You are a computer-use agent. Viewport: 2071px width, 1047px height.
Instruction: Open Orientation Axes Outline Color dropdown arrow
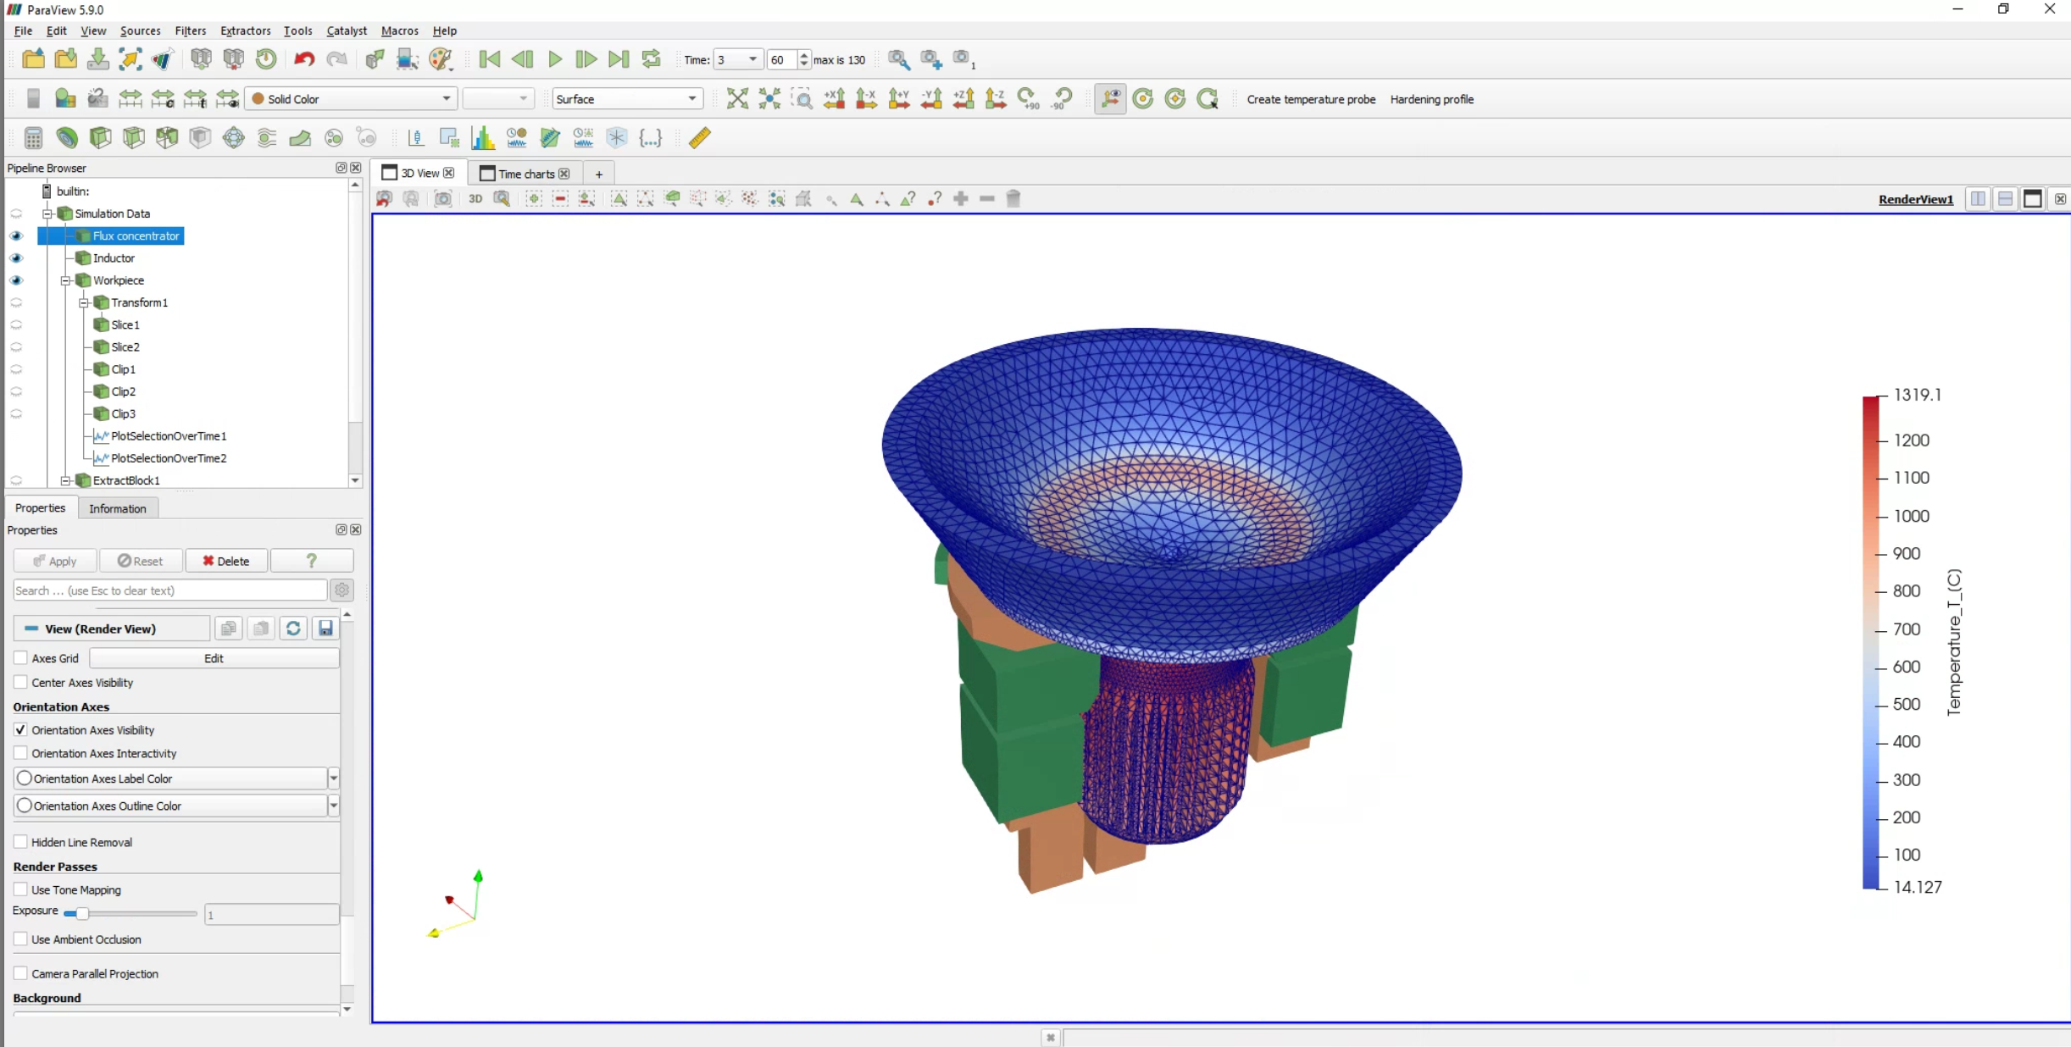(x=334, y=806)
